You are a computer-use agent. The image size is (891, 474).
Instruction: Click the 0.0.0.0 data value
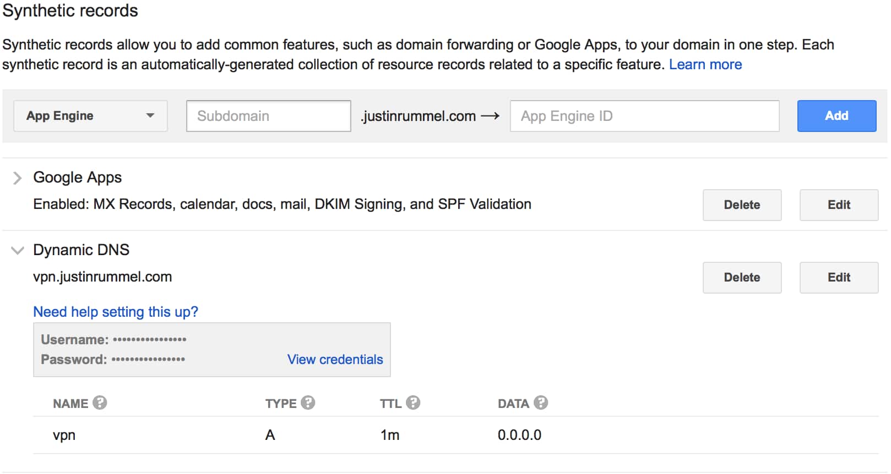519,436
